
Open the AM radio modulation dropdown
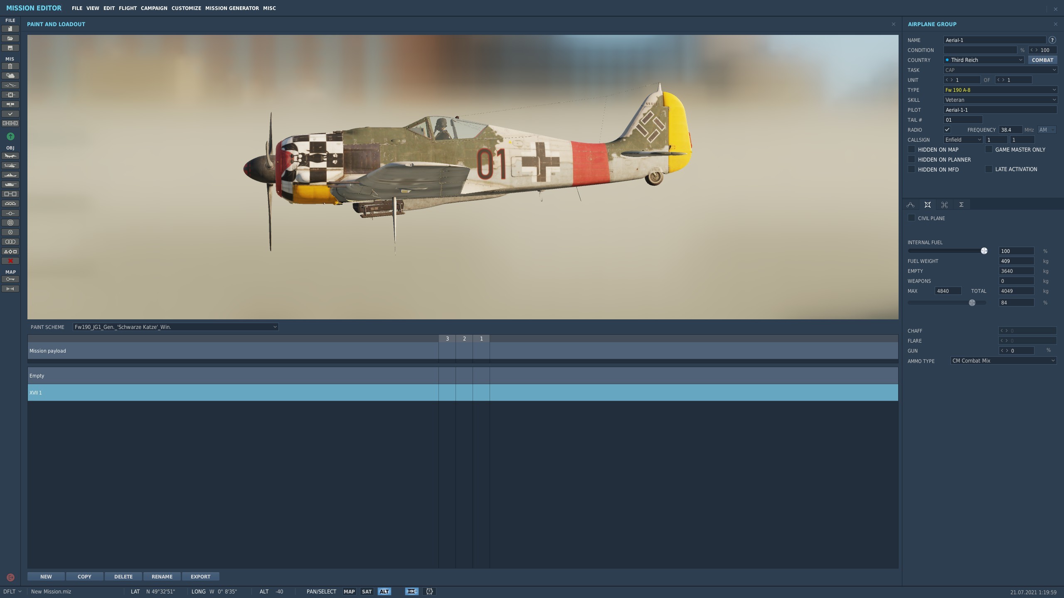[x=1047, y=130]
